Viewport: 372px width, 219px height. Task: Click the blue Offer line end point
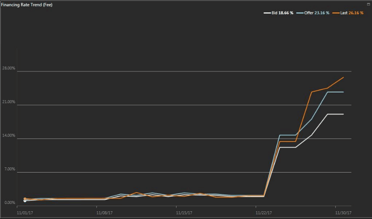pos(343,92)
